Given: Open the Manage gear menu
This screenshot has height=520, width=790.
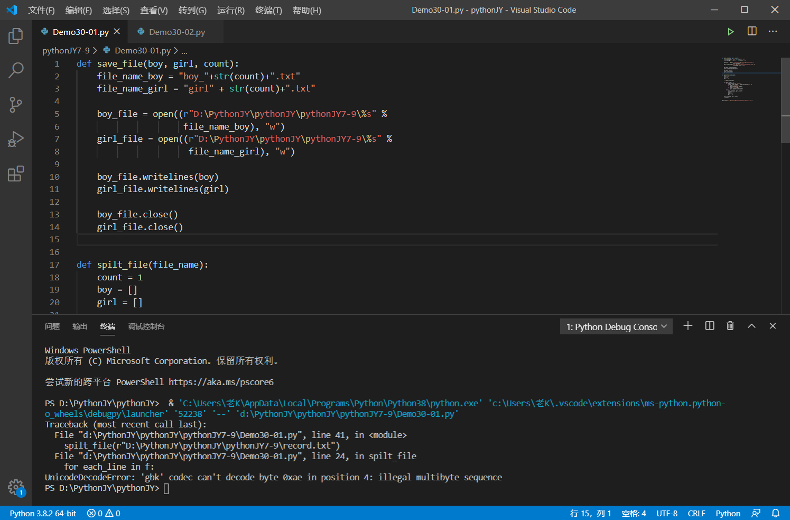Looking at the screenshot, I should (16, 487).
